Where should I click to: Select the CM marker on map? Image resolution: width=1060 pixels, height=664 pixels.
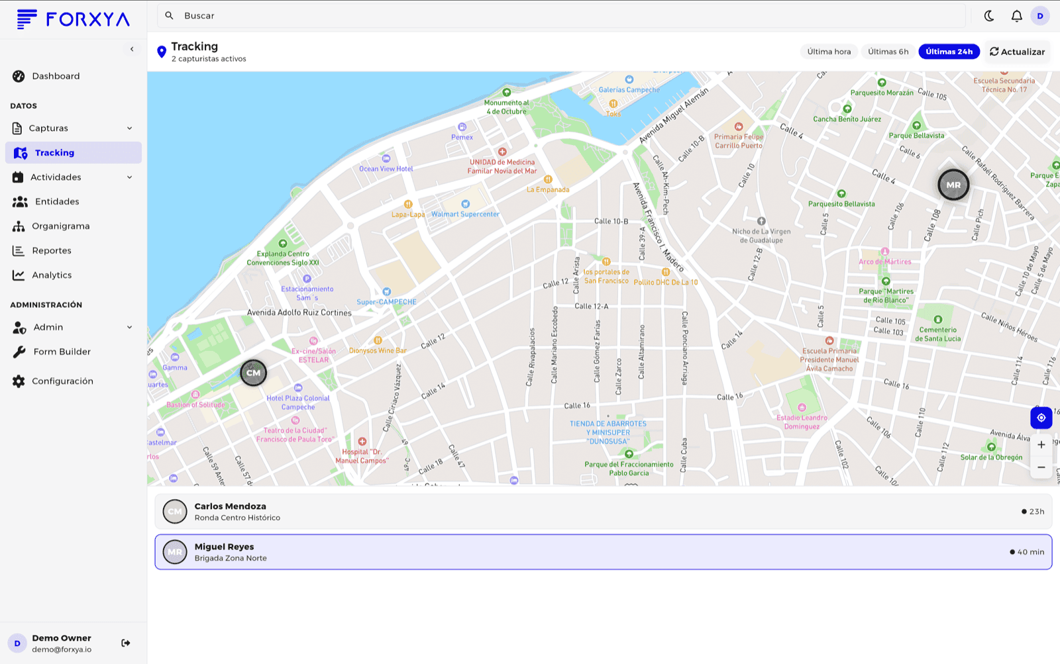coord(253,373)
